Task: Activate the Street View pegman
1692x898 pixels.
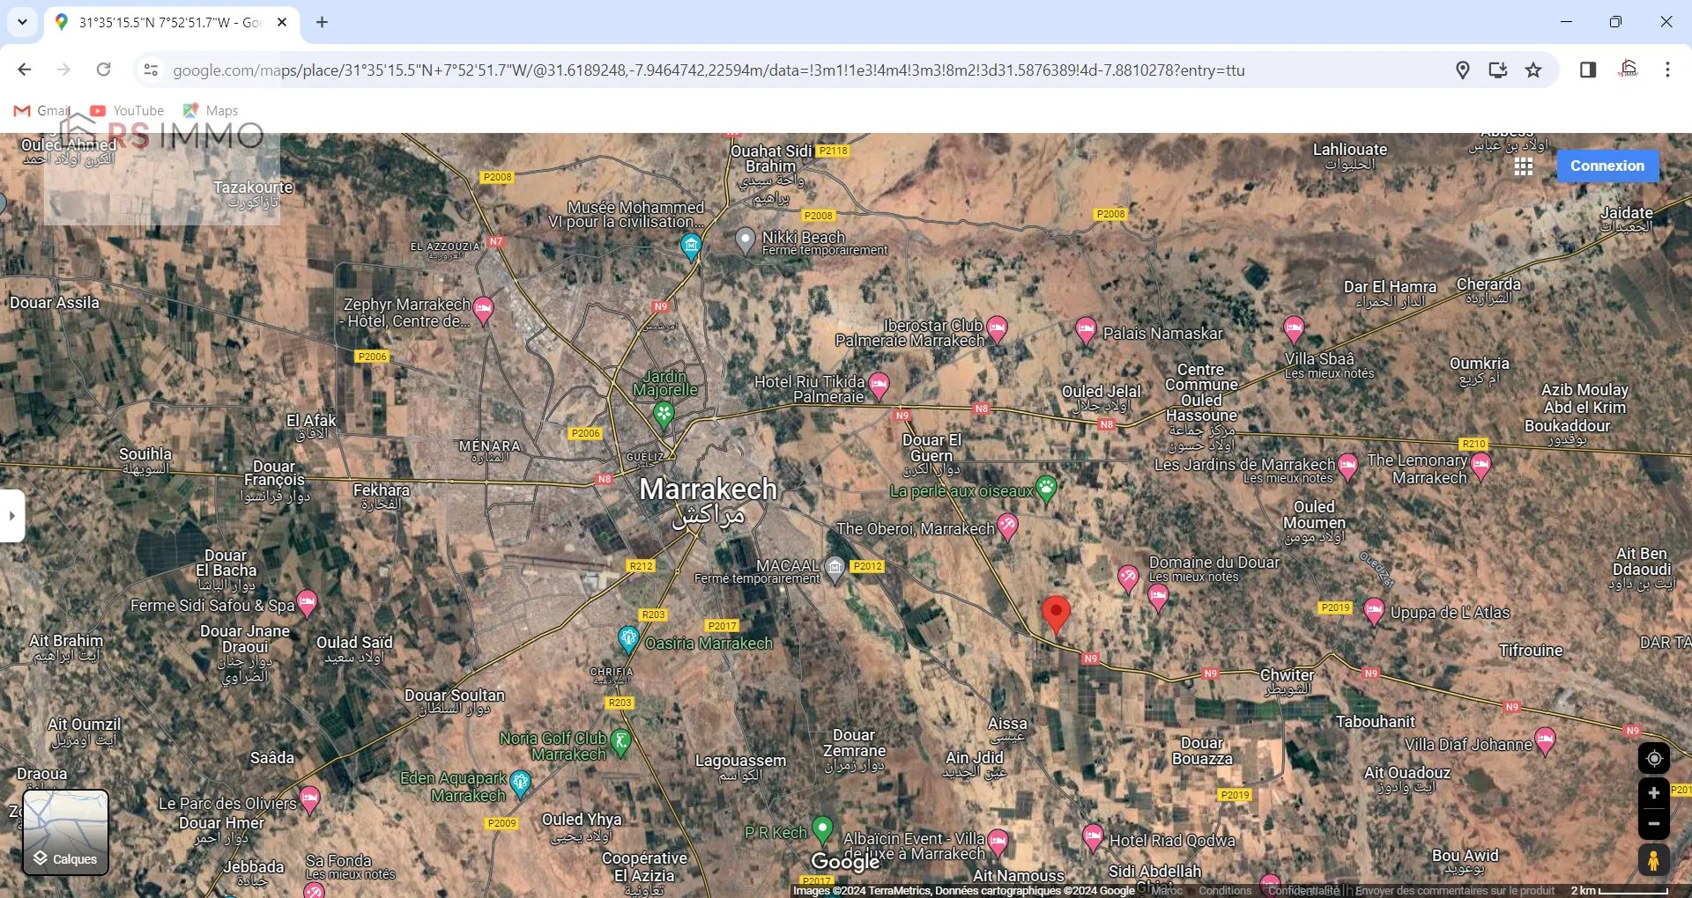Action: coord(1653,859)
